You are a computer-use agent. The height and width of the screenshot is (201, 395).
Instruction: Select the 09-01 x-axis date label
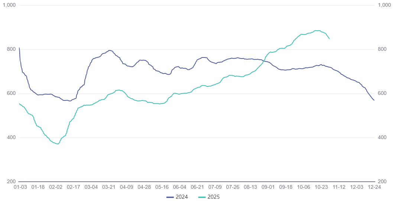pos(268,188)
